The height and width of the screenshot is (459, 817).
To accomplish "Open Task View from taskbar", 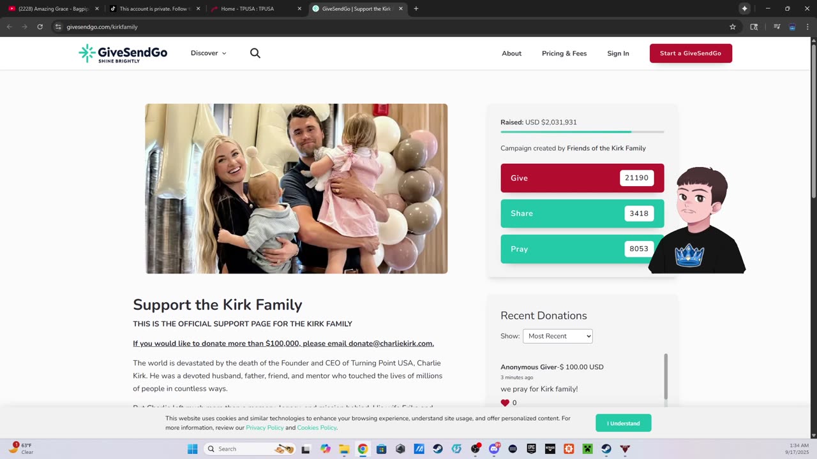I will click(306, 449).
